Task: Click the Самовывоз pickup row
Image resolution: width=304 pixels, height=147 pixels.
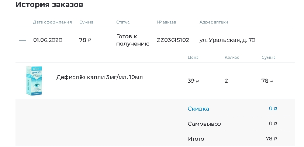Action: [239, 123]
